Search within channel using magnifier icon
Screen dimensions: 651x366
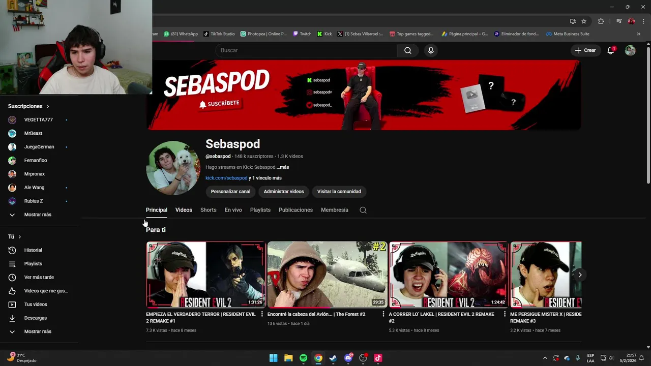(363, 210)
